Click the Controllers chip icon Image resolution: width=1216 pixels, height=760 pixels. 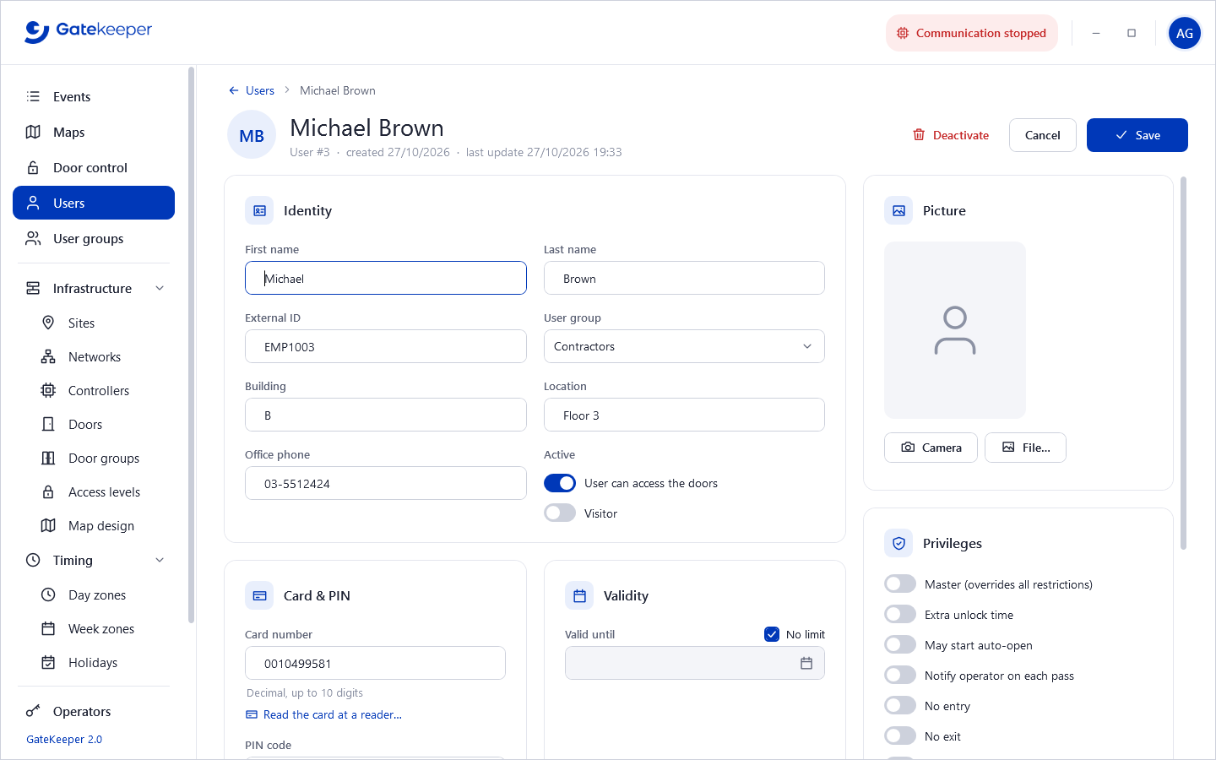[x=48, y=390]
